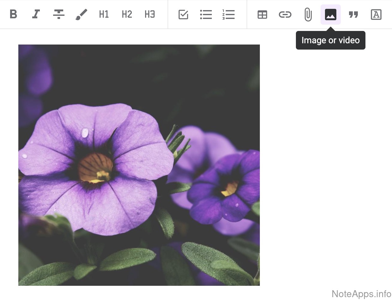This screenshot has height=300, width=392.
Task: Select the highlight brush tool
Action: click(81, 15)
